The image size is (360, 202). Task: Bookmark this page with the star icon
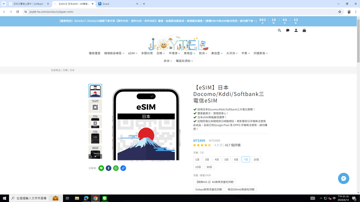[340, 12]
